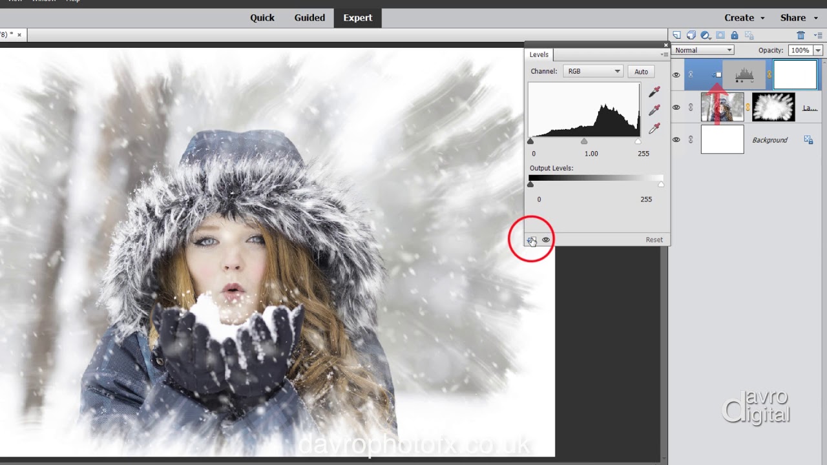Click the Levels panel tab
The height and width of the screenshot is (465, 827).
pos(539,55)
